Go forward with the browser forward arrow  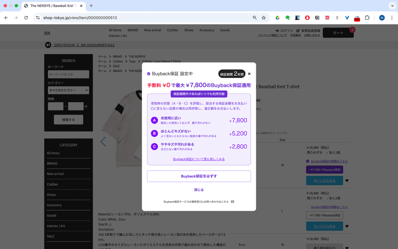[x=16, y=18]
